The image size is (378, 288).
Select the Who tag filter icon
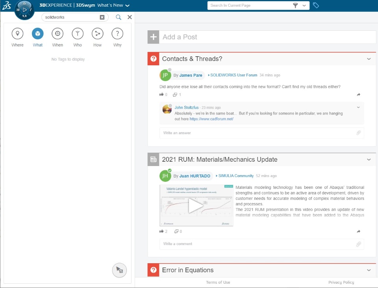(x=78, y=34)
